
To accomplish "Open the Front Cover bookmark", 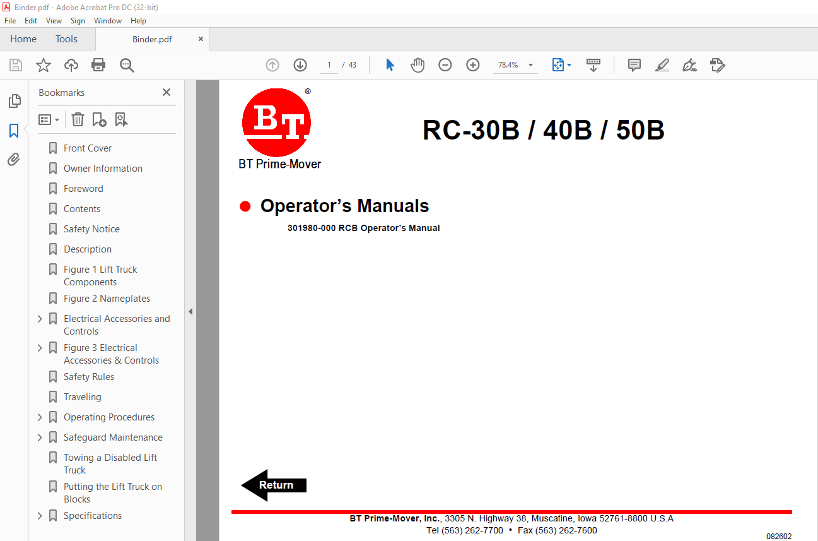I will pyautogui.click(x=88, y=148).
